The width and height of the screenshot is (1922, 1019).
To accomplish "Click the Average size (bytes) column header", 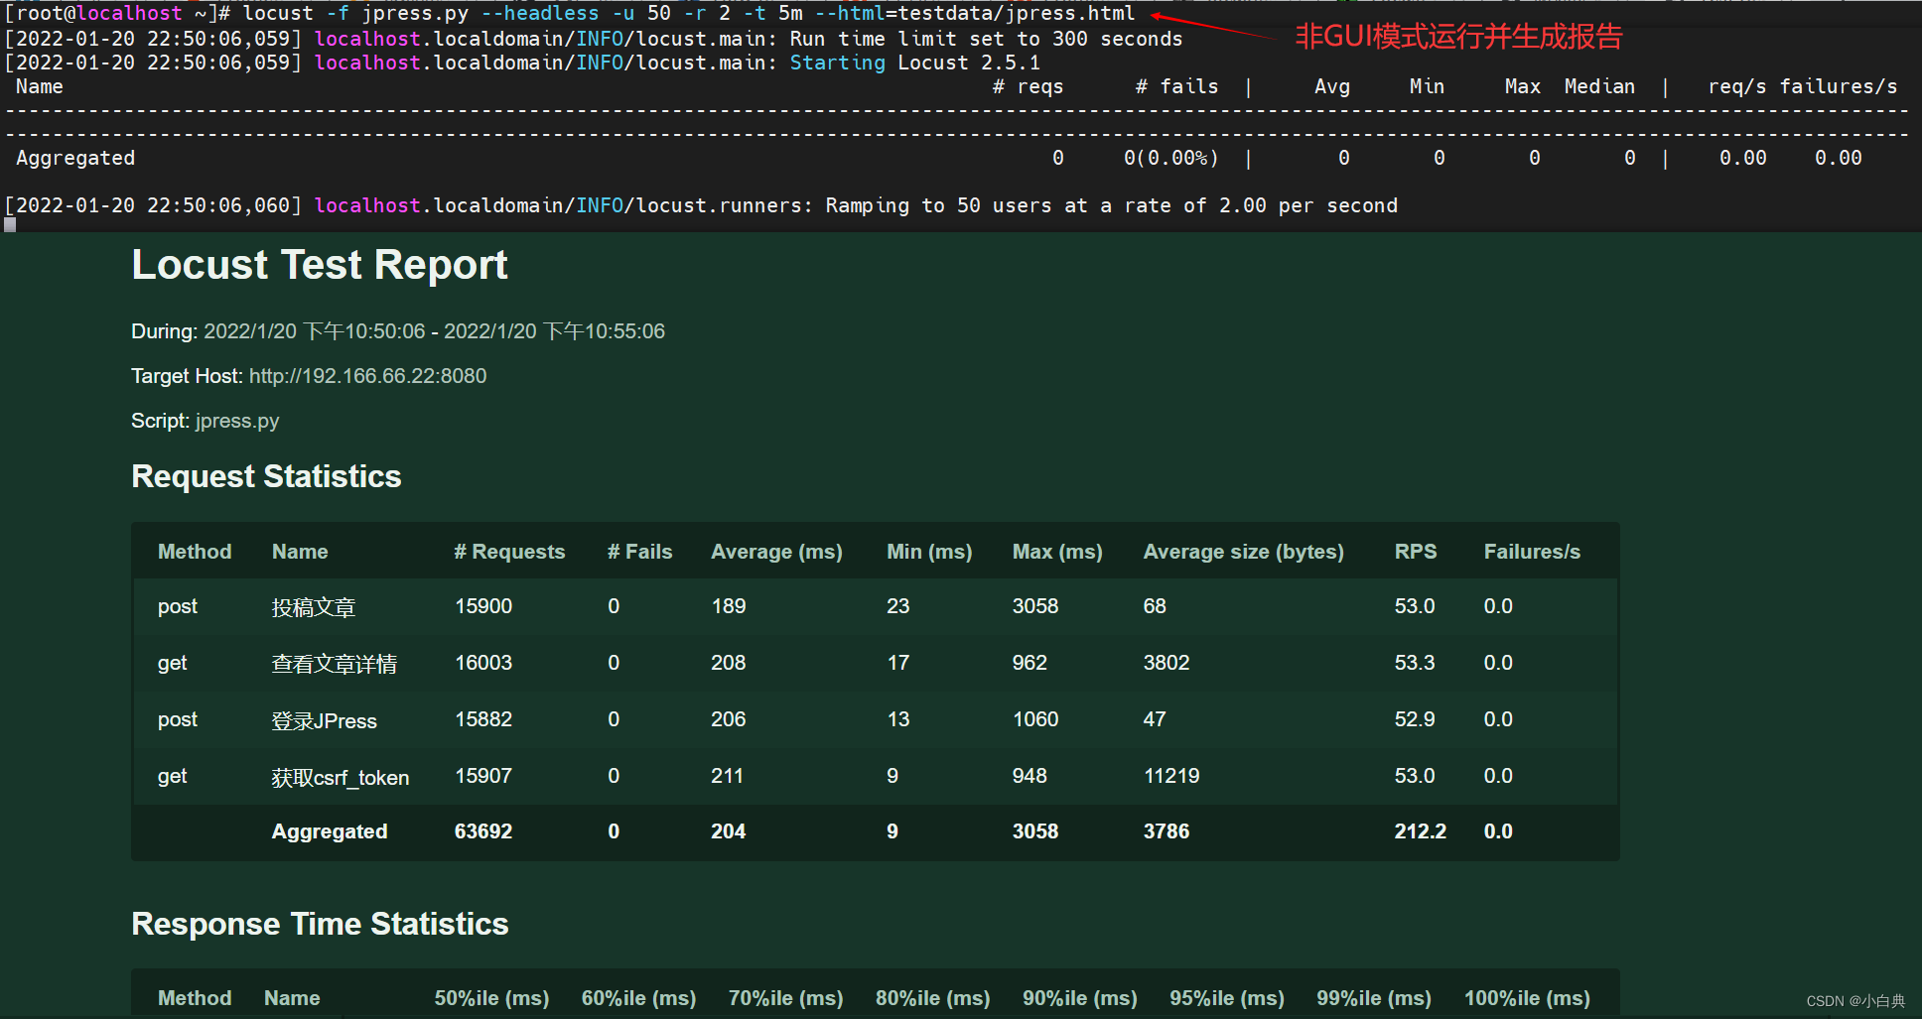I will coord(1244,552).
